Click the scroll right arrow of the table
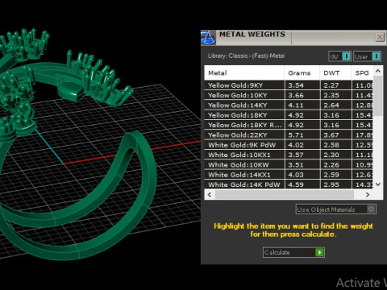Viewport: 387px width, 290px height. point(368,195)
